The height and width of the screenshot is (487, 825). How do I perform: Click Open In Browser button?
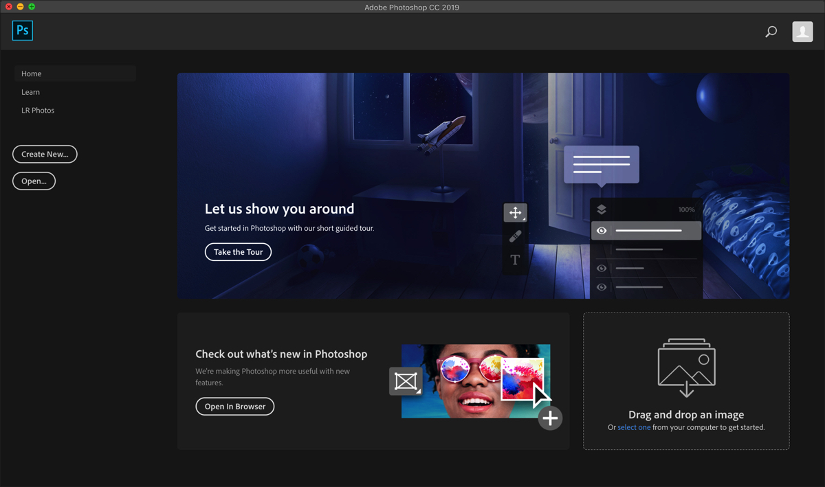(235, 407)
